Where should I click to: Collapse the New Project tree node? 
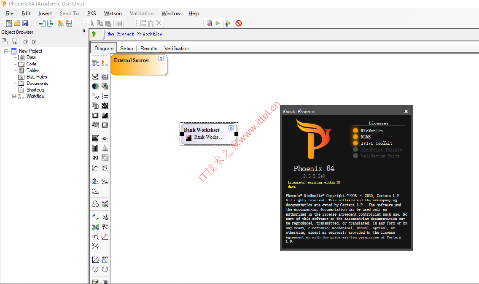[6, 51]
